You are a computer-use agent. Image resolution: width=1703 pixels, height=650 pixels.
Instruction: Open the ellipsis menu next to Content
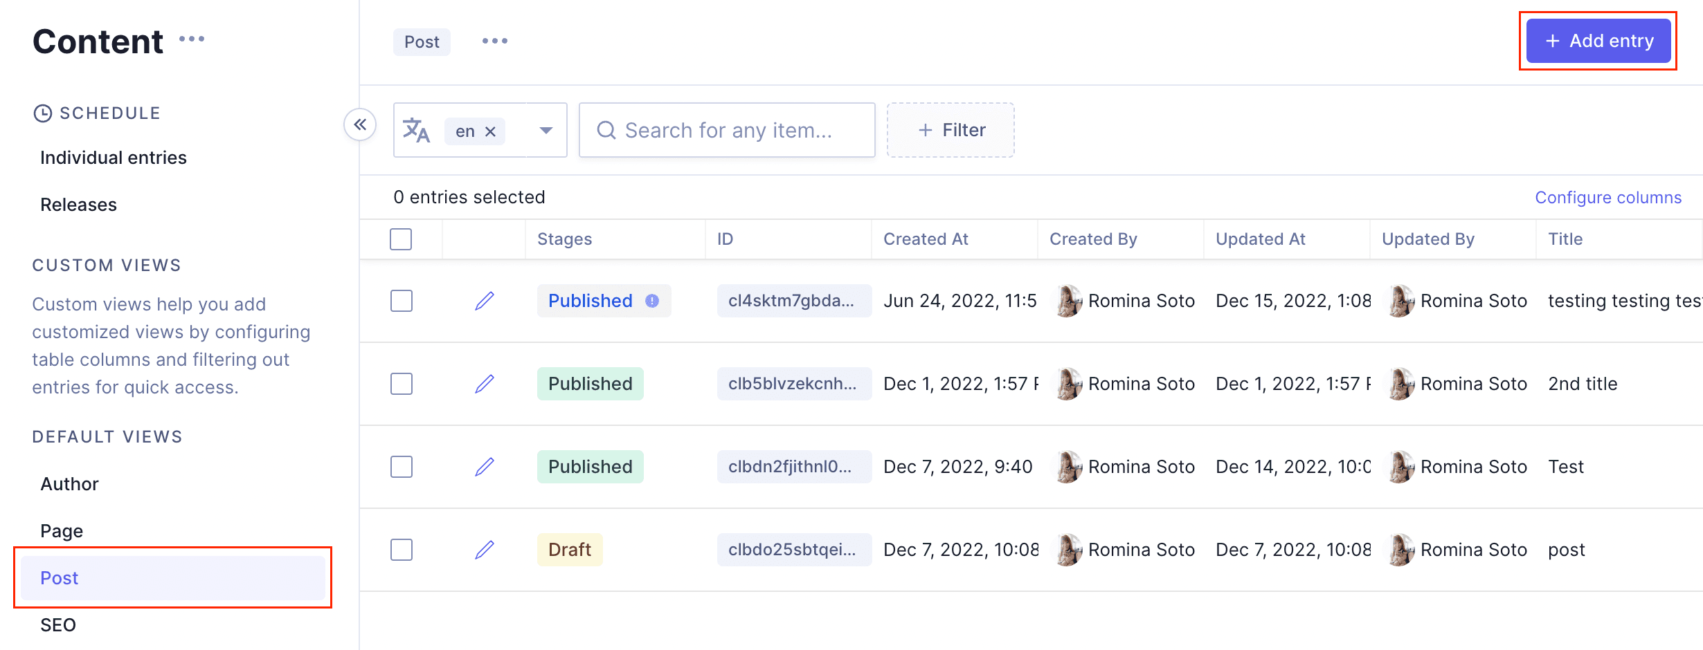pyautogui.click(x=192, y=39)
